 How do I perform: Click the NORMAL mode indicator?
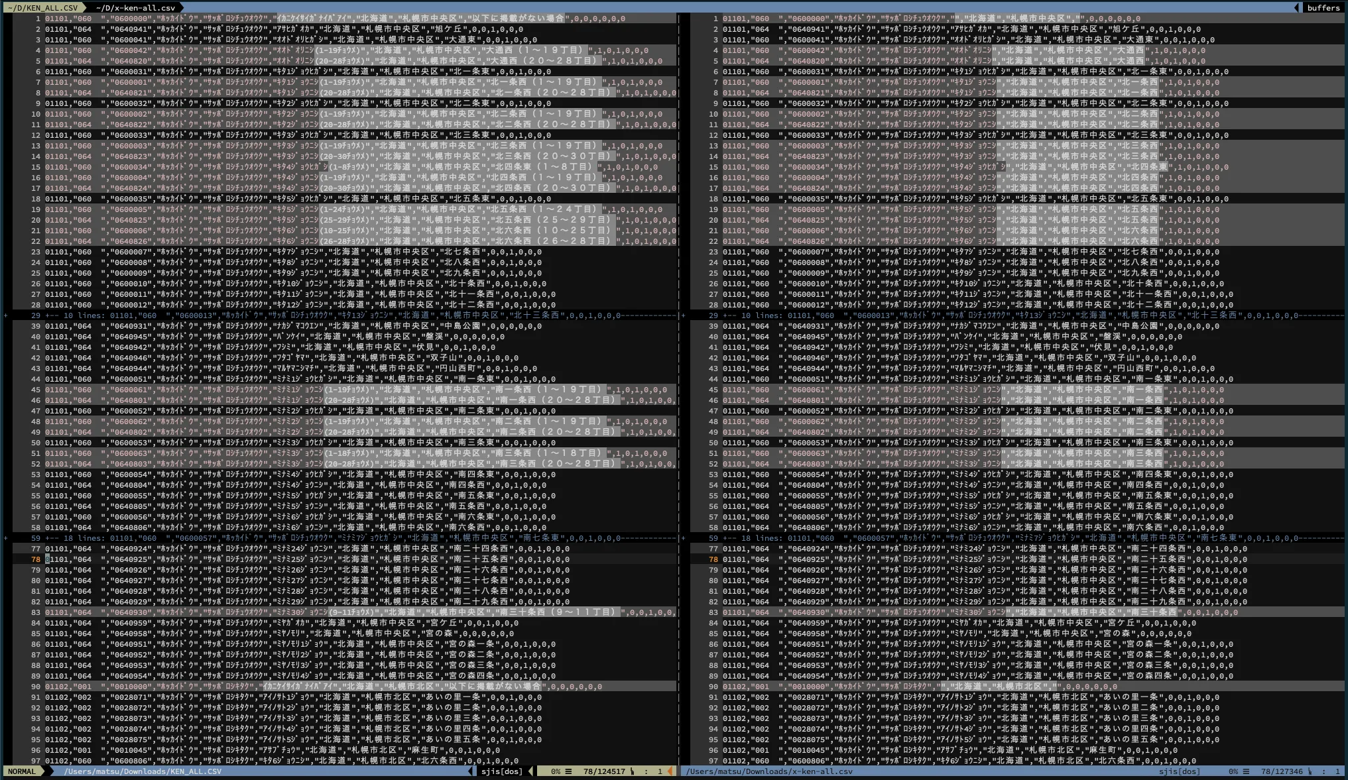[22, 771]
